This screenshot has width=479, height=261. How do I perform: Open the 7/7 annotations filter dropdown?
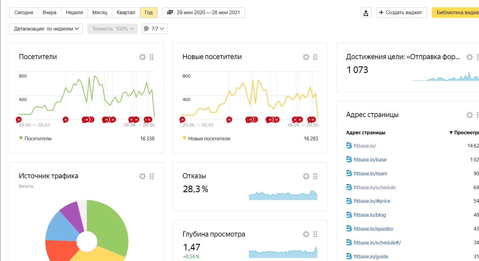155,29
